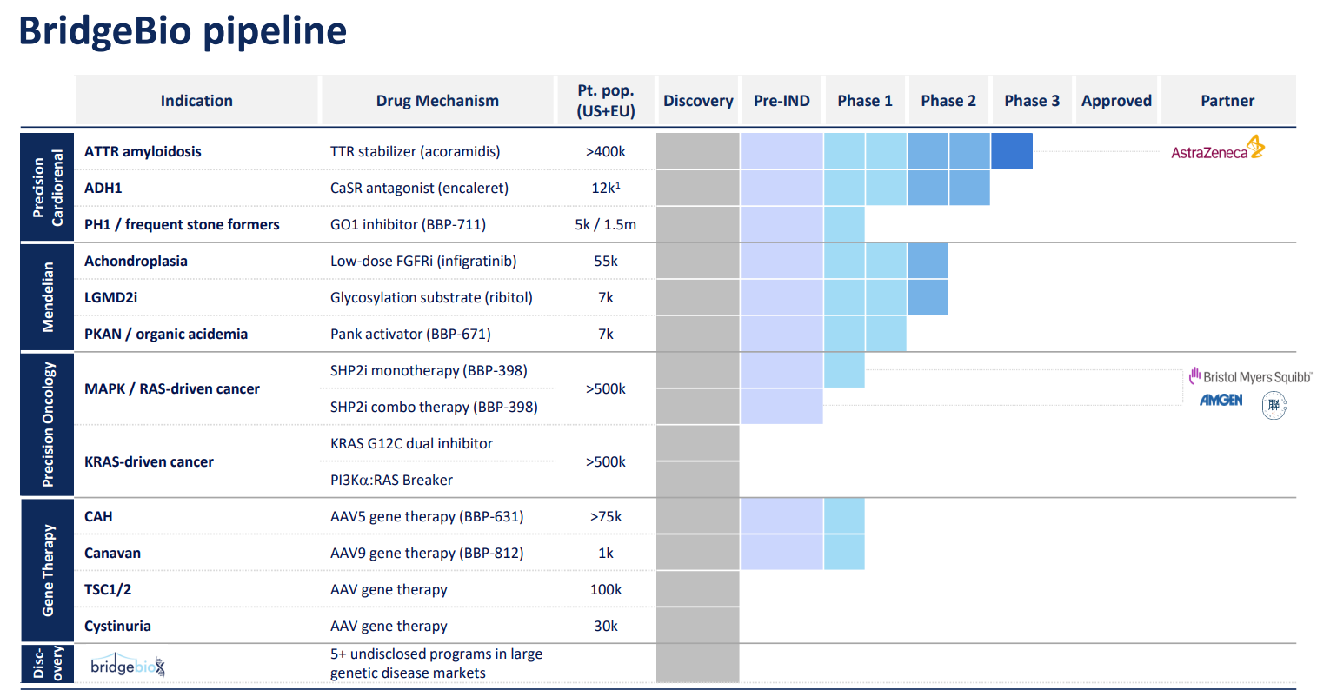Click the dark blue Phase 3 acoramidis block
The image size is (1317, 690).
pos(1012,150)
